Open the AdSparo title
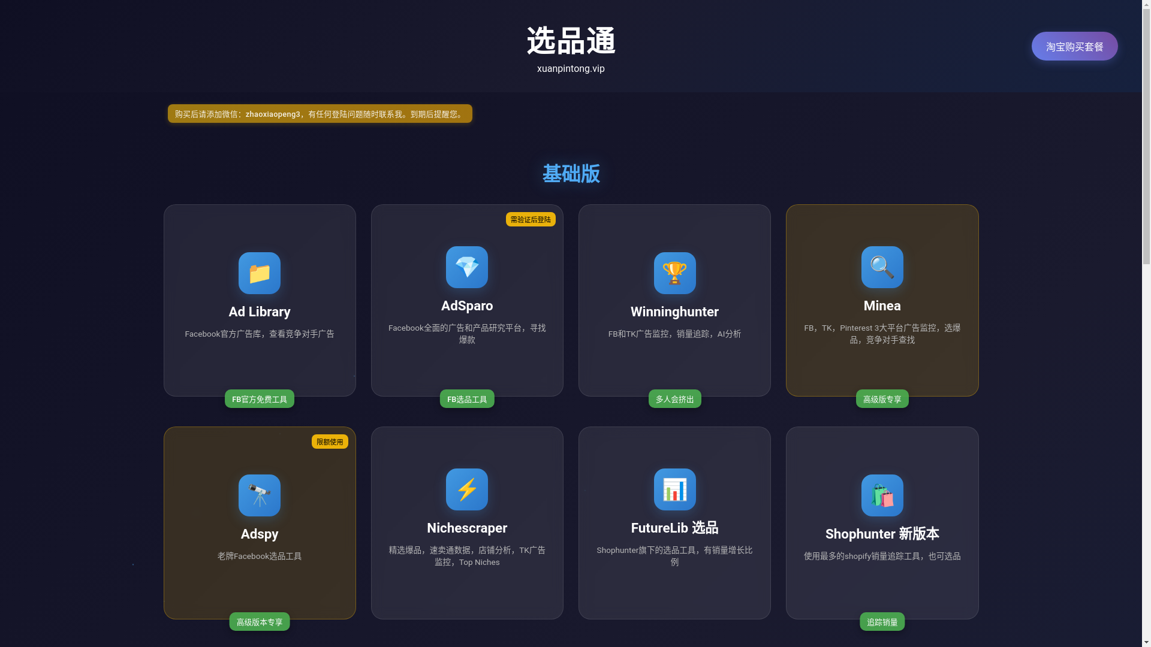This screenshot has height=647, width=1151. click(x=467, y=306)
